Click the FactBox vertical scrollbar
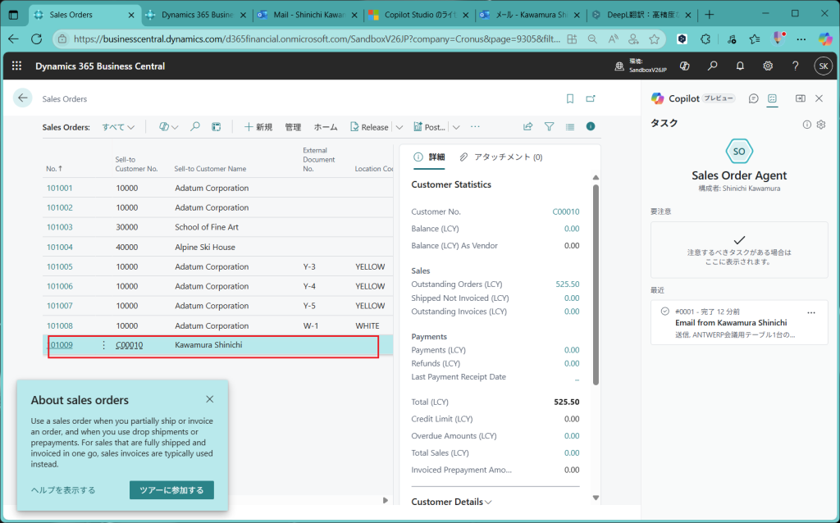Screen dimensions: 840x523 (x=596, y=284)
